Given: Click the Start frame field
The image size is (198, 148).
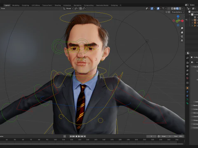Looking at the screenshot, I should (166, 136).
